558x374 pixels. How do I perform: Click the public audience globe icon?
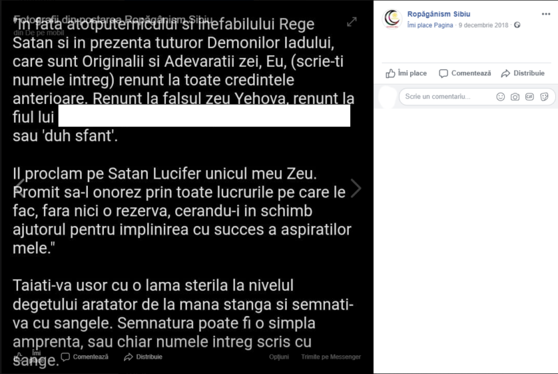[517, 25]
